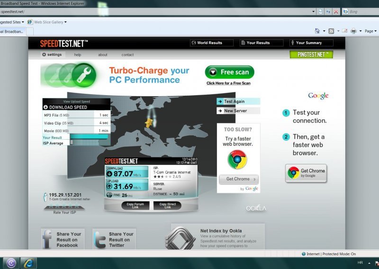This screenshot has width=379, height=269.
Task: Open the World Results page
Action: [x=211, y=43]
